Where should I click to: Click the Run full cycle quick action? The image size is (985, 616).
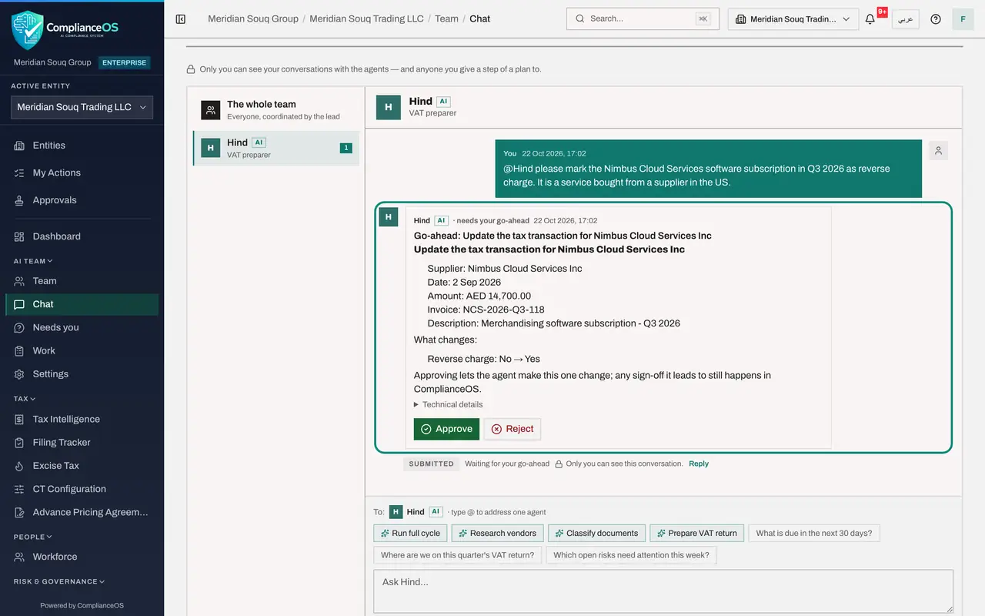(410, 533)
